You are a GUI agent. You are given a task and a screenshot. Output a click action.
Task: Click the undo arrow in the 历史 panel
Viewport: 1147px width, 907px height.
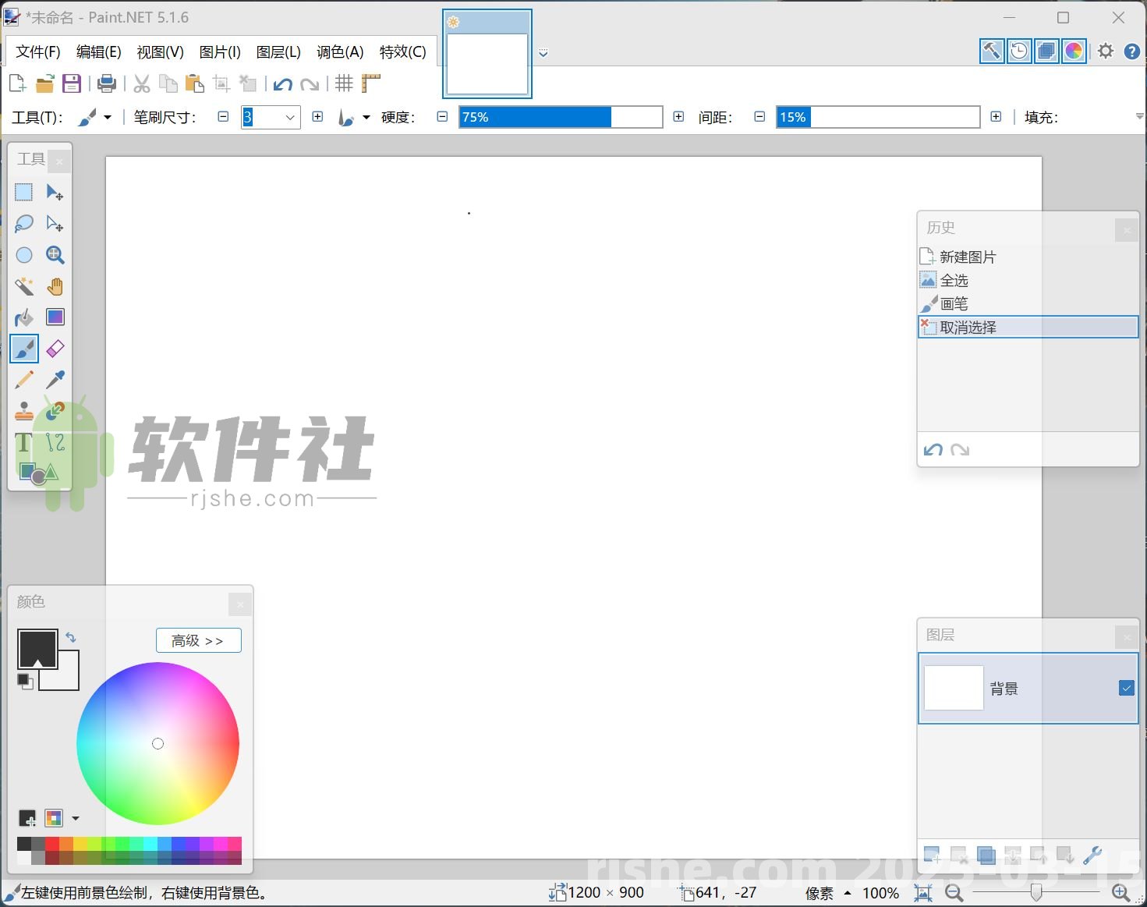(933, 449)
